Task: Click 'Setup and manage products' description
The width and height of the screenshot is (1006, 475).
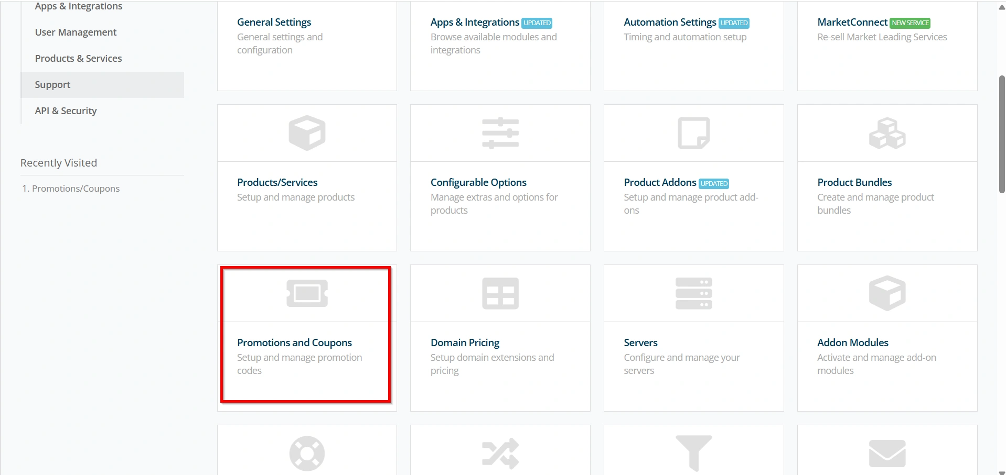Action: [296, 197]
